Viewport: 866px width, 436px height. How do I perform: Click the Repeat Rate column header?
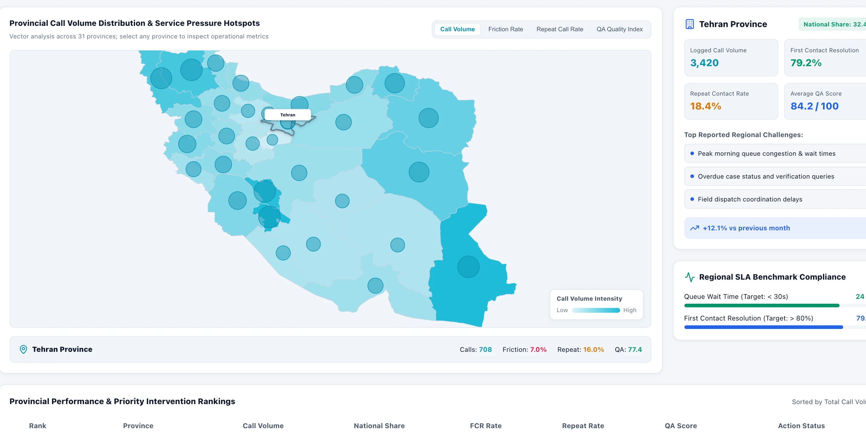click(x=583, y=425)
